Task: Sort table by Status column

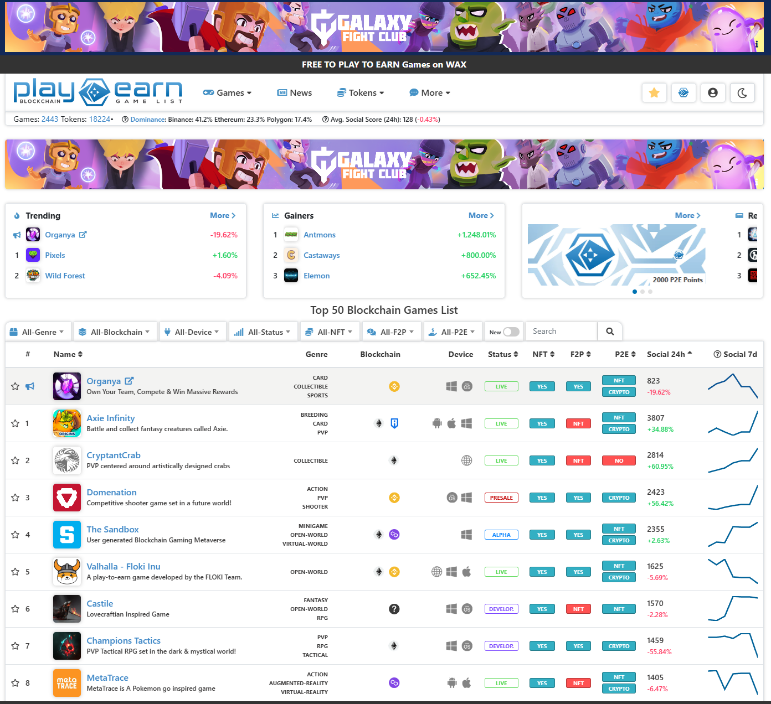Action: coord(503,354)
